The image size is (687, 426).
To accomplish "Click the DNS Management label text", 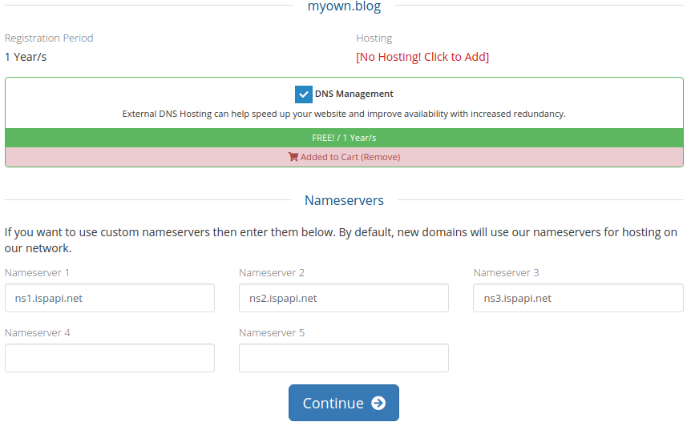I will tap(354, 94).
